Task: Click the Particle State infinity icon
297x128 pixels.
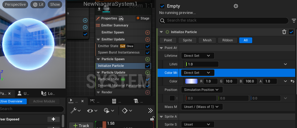Action: pyautogui.click(x=123, y=79)
